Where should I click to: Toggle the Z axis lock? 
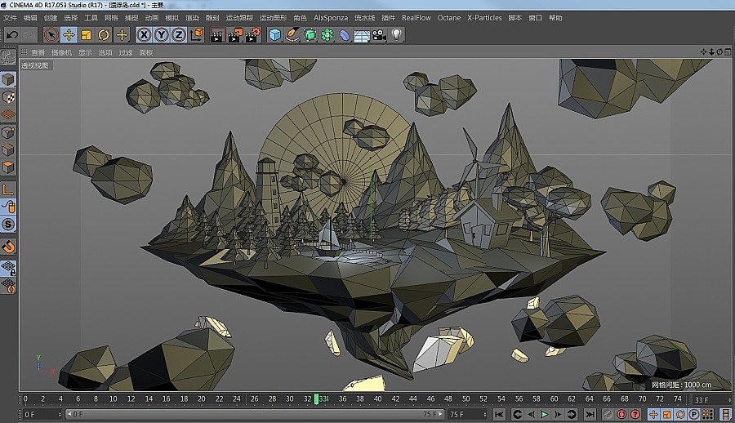click(x=179, y=34)
